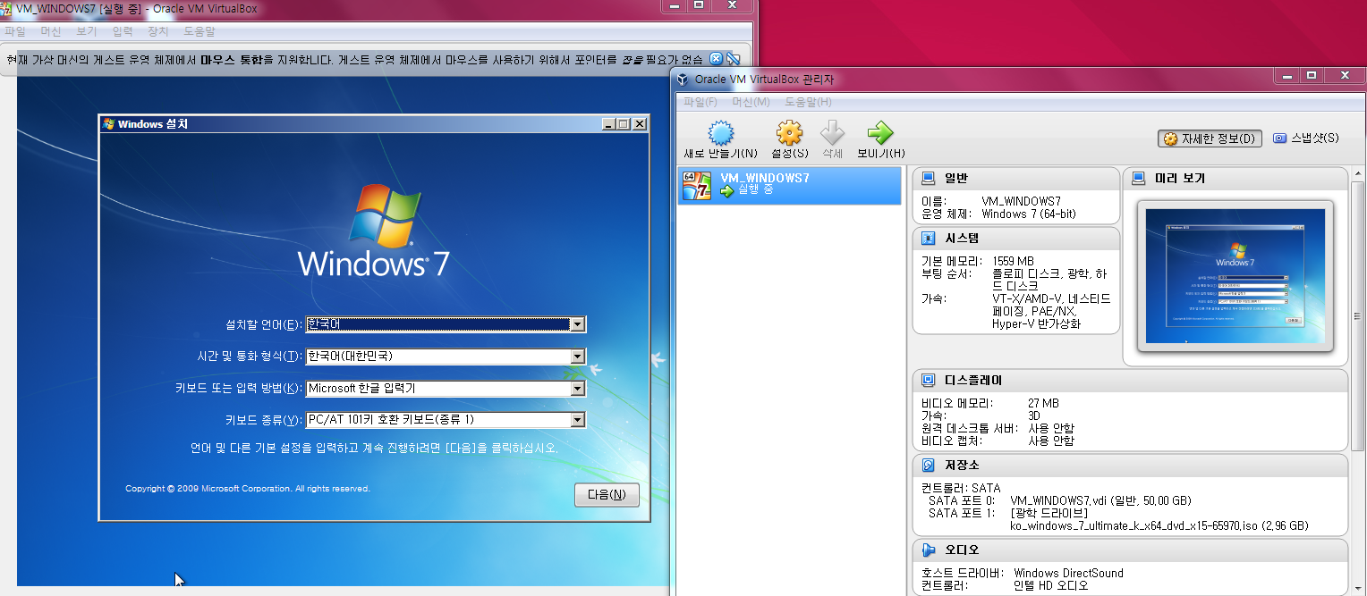The width and height of the screenshot is (1367, 596).
Task: Click Windows DirectSound host driver value
Action: [1066, 573]
